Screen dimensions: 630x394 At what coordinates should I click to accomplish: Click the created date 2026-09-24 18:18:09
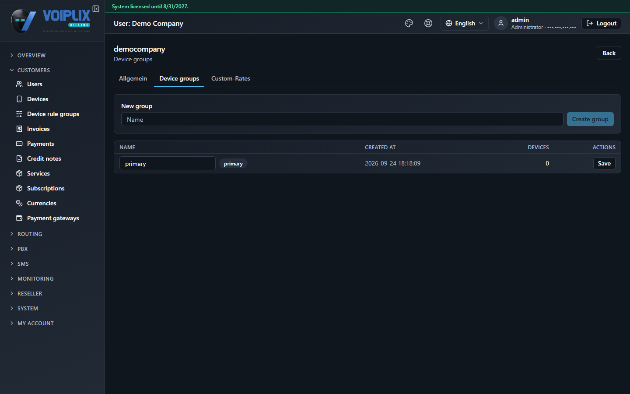[x=392, y=163]
